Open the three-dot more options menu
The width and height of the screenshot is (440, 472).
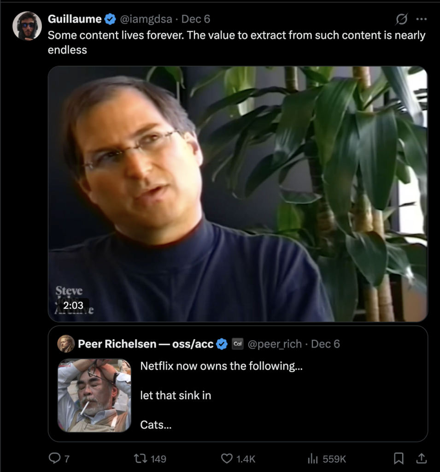coord(421,19)
